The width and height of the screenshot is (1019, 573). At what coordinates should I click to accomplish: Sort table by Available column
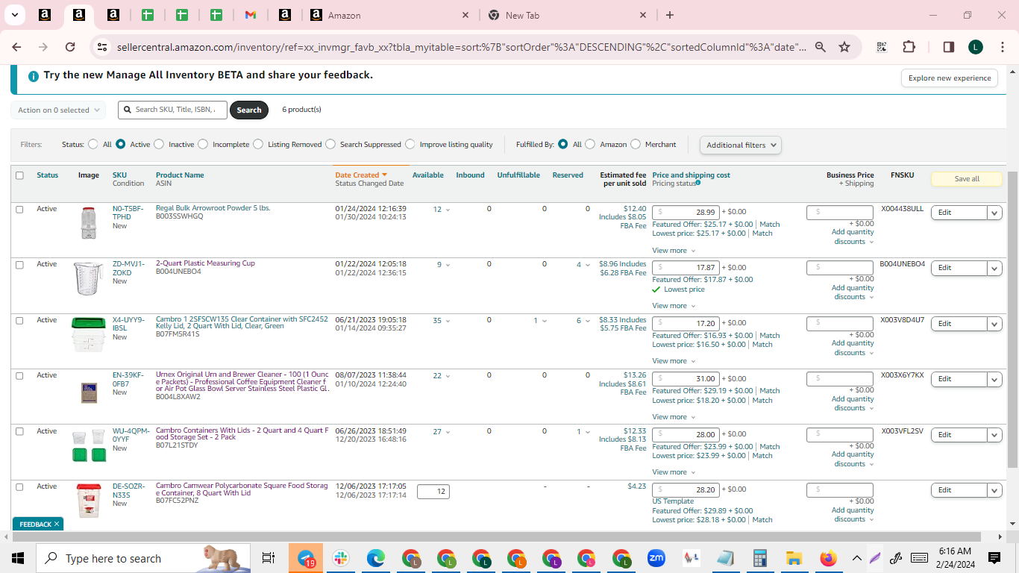coord(428,175)
